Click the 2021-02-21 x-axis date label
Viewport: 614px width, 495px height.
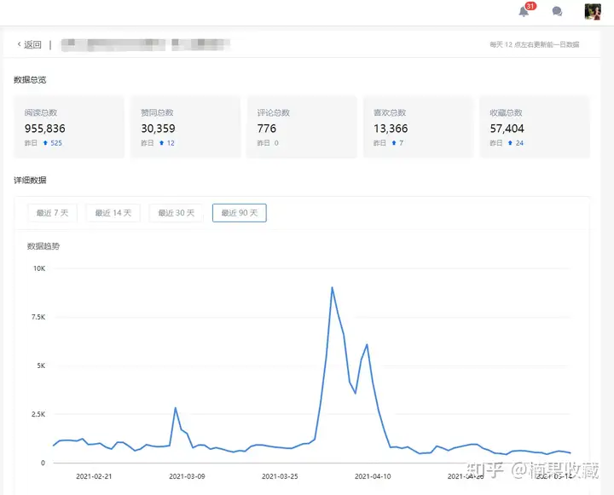(x=94, y=476)
